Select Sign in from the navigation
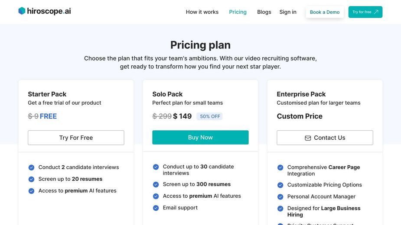 [288, 12]
